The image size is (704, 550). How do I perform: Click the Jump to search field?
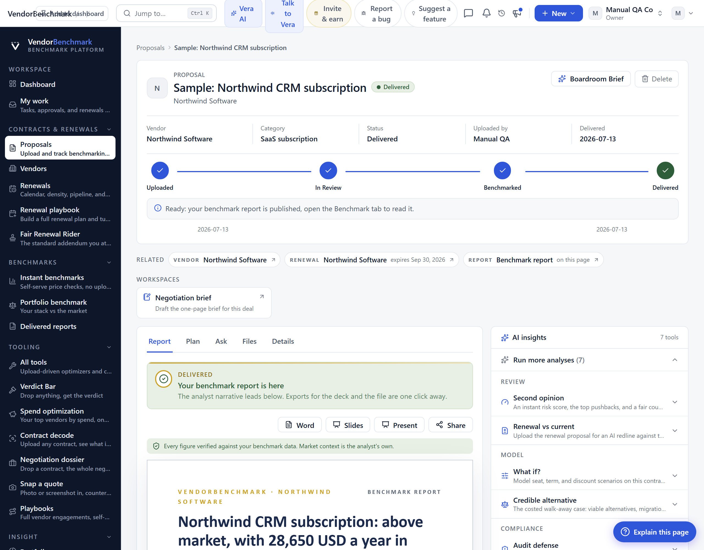(x=166, y=13)
